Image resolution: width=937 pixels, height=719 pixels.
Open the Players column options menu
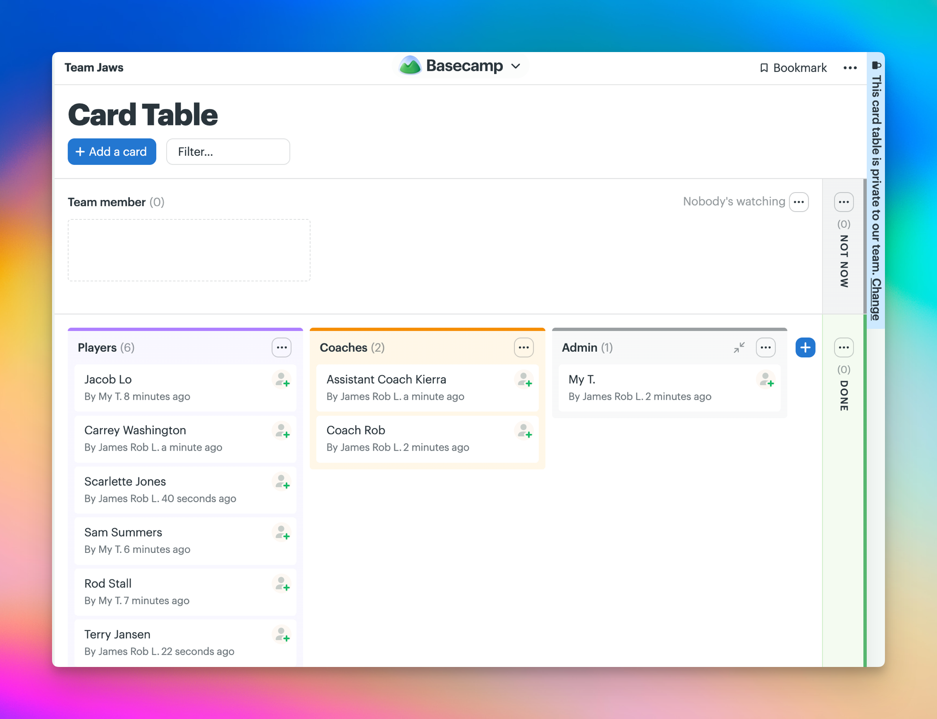coord(282,347)
